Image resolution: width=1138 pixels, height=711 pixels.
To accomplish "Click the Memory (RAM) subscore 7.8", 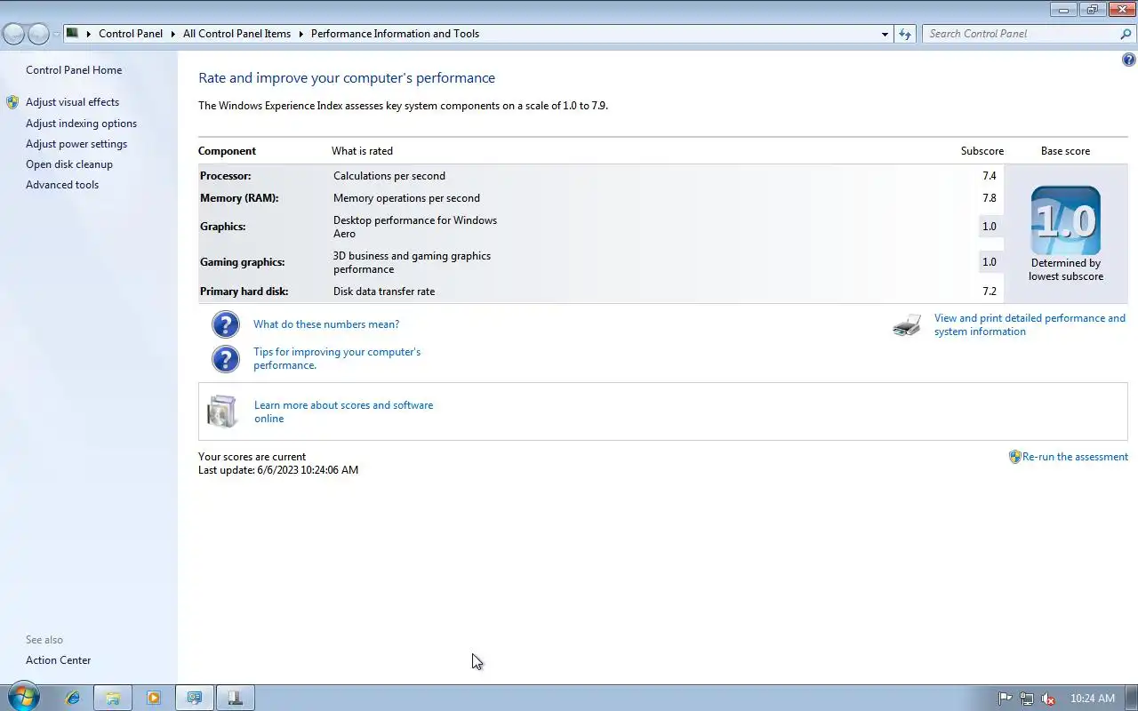I will pos(990,198).
